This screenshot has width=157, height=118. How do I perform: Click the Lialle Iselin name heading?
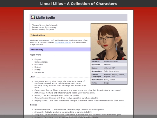click(46, 17)
